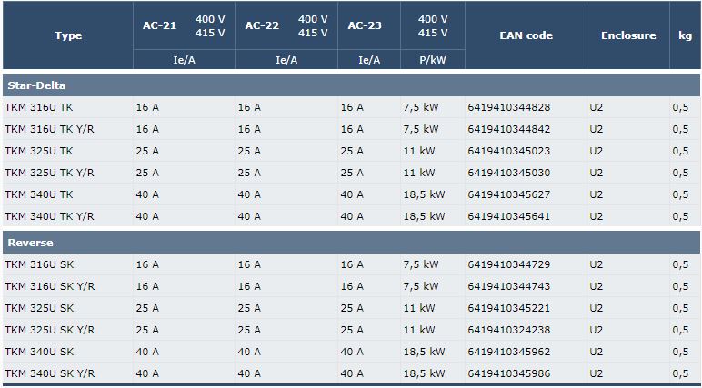Select the EAN code column header
This screenshot has width=702, height=388.
pyautogui.click(x=526, y=35)
